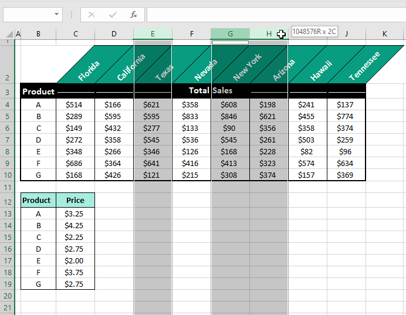
Task: Click cell containing $833
Action: [191, 117]
